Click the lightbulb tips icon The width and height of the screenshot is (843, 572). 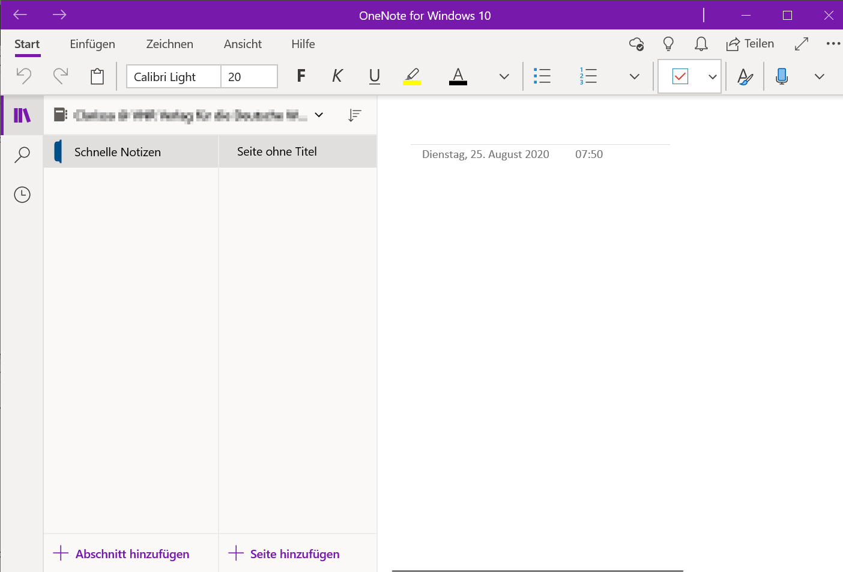668,44
